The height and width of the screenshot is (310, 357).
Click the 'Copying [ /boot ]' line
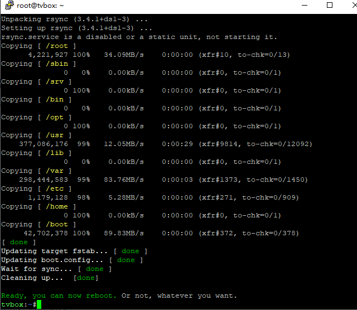coord(38,224)
